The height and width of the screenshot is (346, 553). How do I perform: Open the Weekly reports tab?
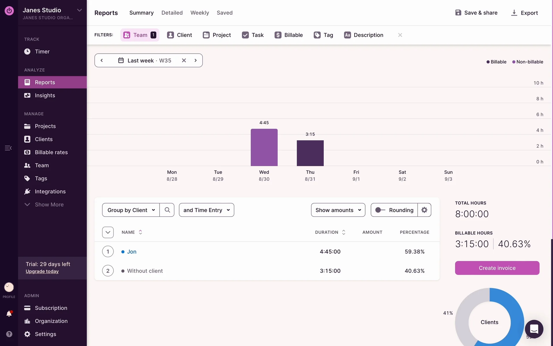[200, 13]
